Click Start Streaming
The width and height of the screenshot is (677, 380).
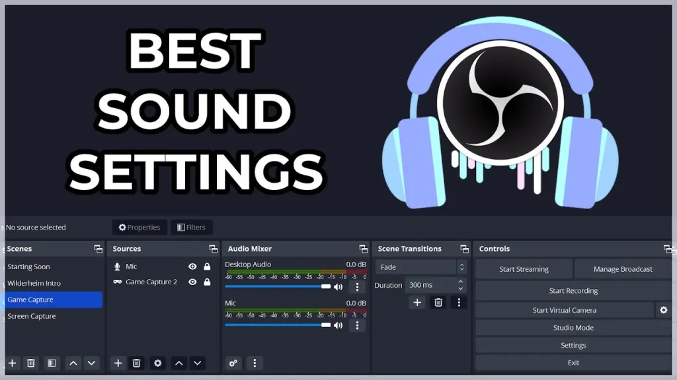click(524, 269)
